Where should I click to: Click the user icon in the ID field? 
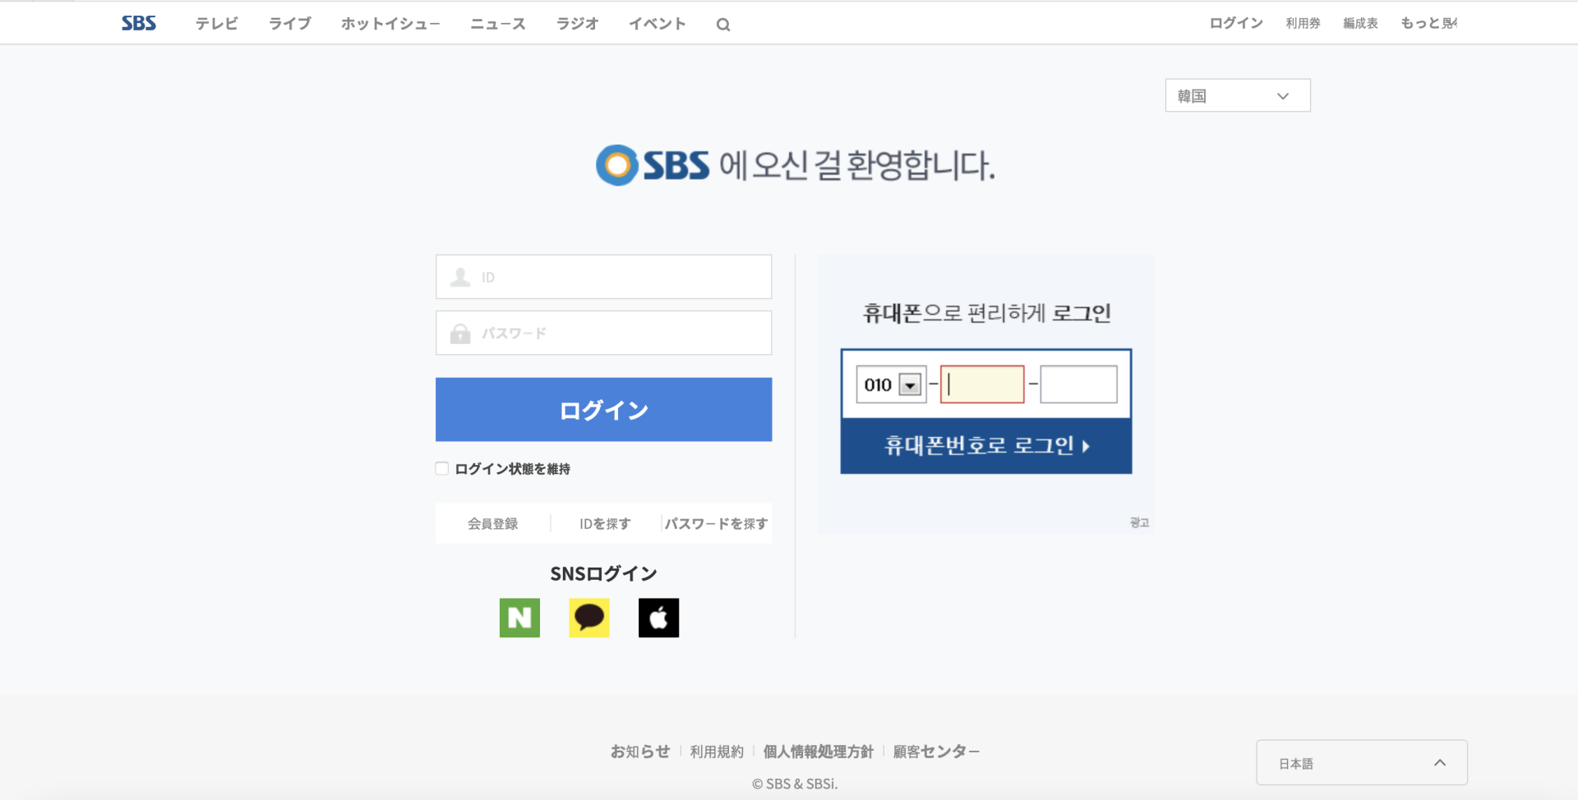click(x=460, y=277)
